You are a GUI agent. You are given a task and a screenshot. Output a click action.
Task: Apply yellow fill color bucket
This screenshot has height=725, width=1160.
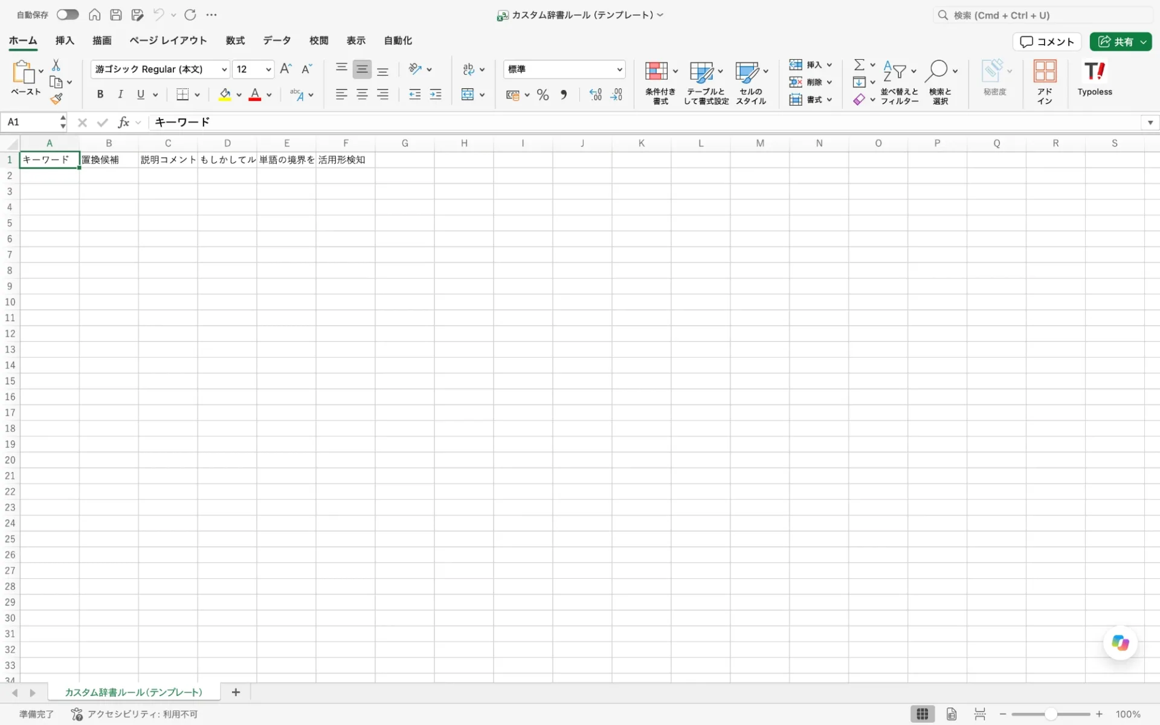pos(225,94)
